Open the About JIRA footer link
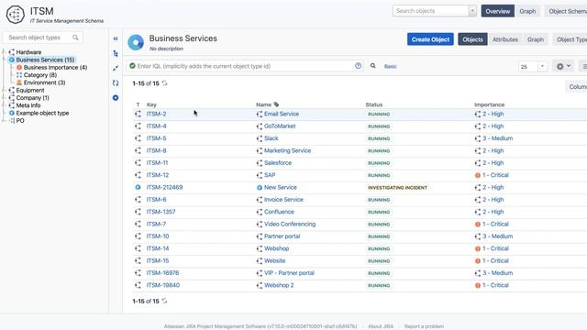 click(x=381, y=326)
